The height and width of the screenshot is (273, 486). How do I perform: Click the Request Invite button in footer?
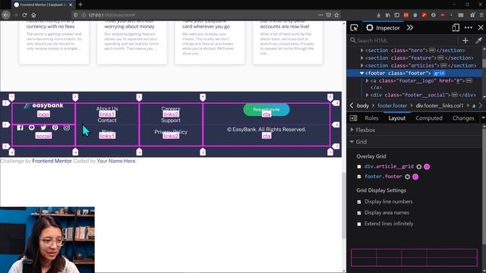tap(267, 109)
